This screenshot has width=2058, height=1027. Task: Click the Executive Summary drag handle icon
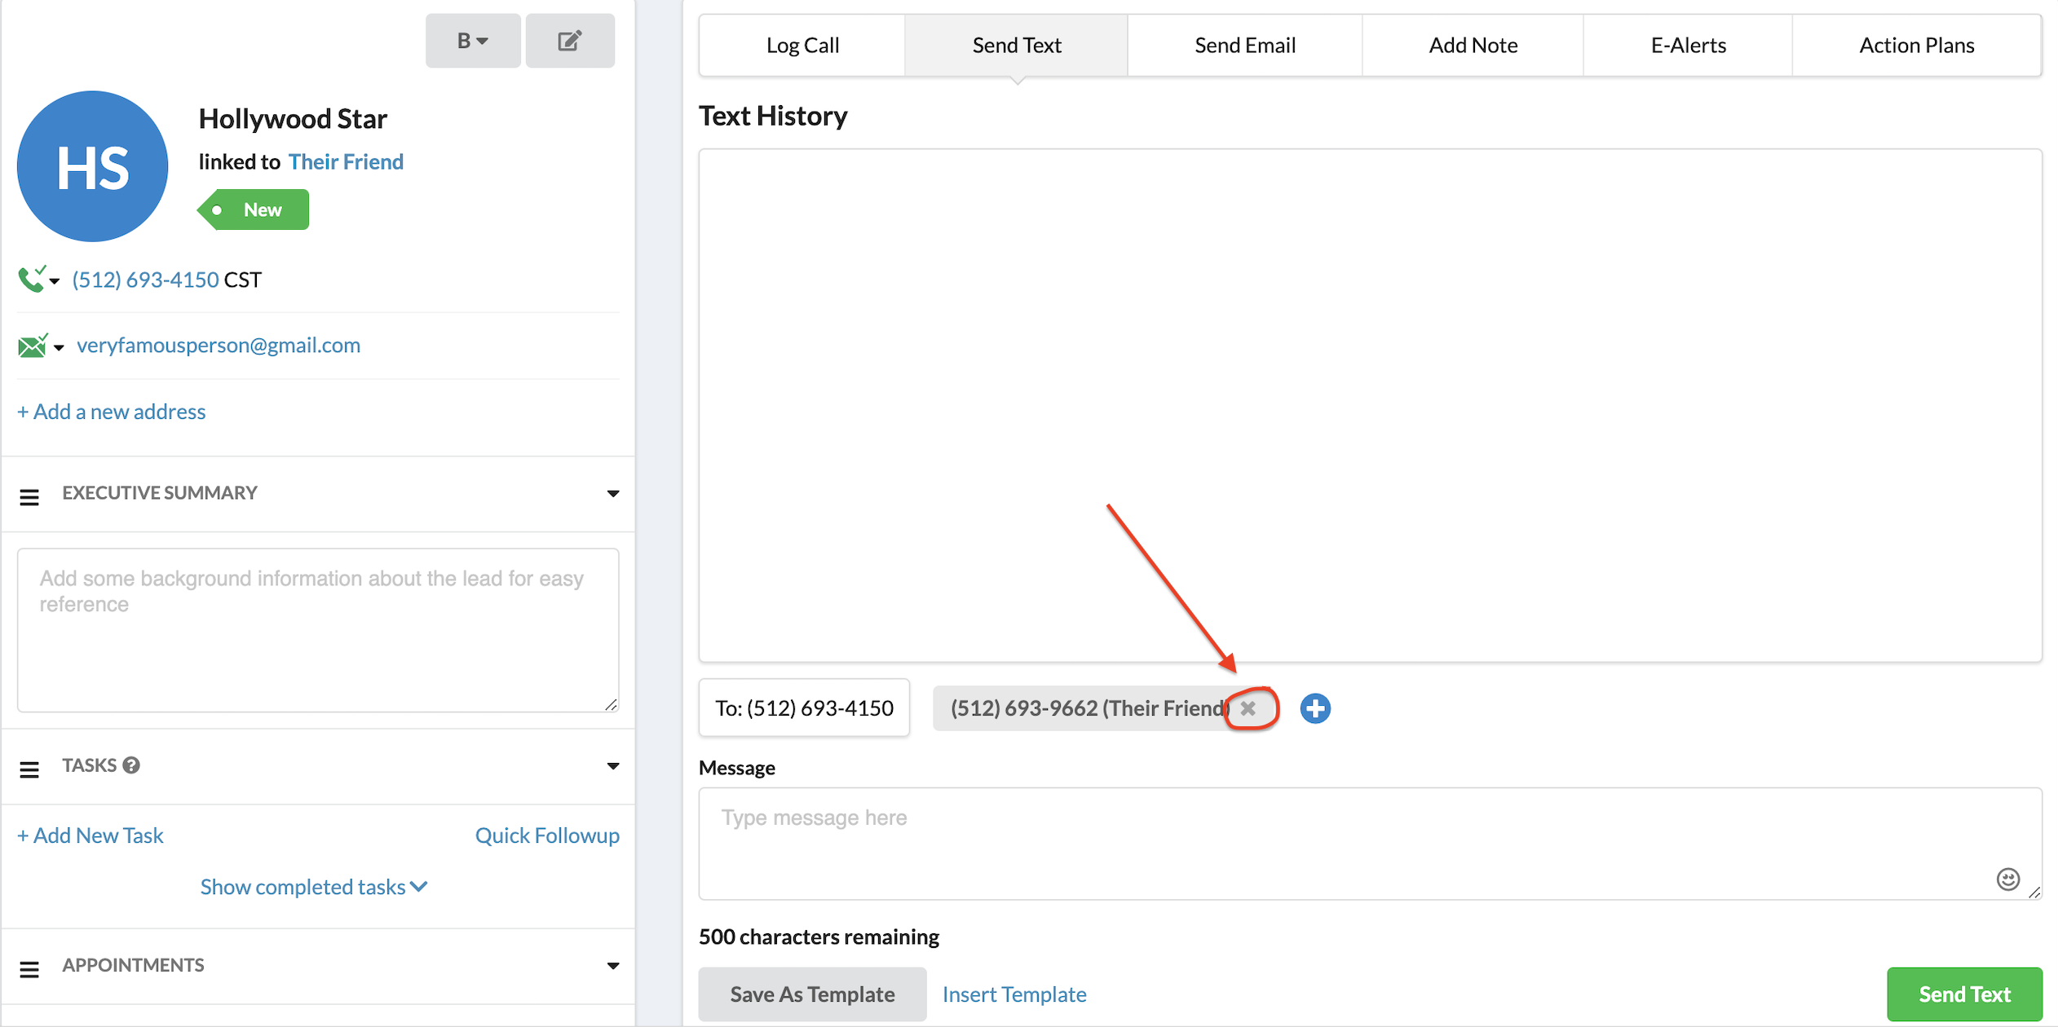pyautogui.click(x=29, y=496)
